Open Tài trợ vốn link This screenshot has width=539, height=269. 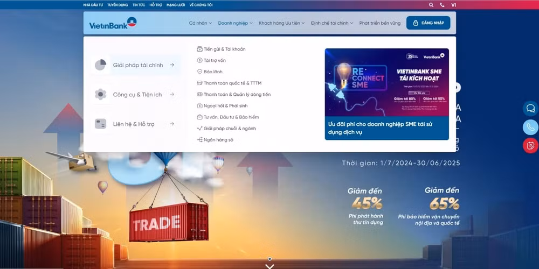[x=215, y=60]
